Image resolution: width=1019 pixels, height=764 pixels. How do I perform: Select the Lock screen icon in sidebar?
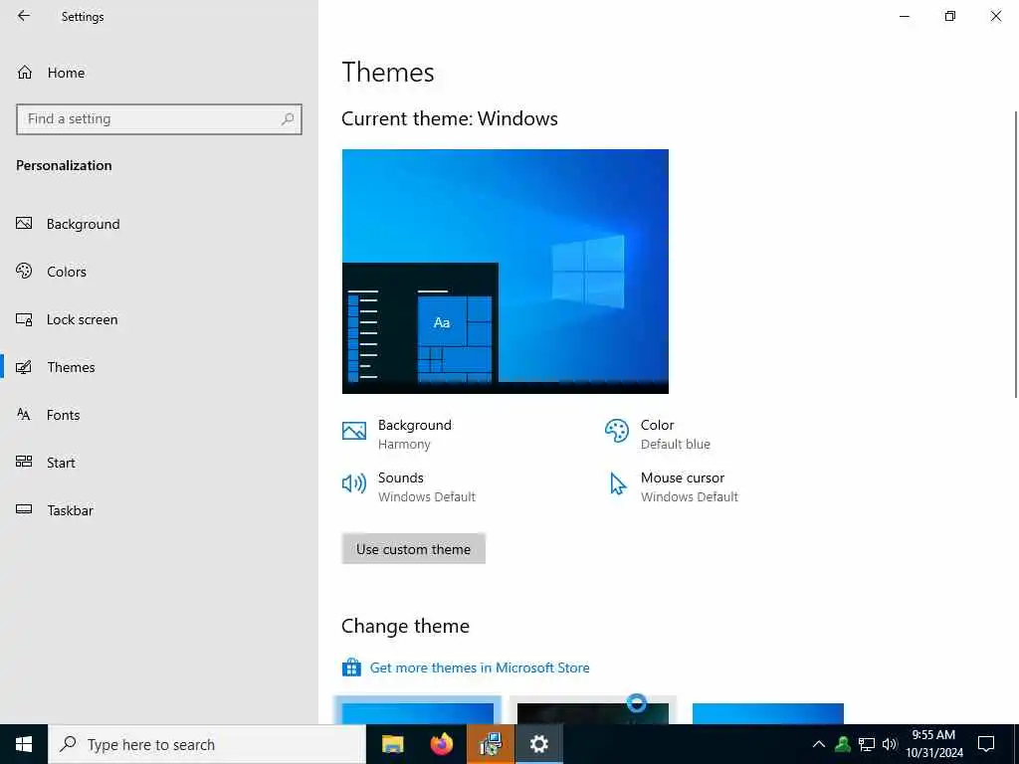[24, 319]
